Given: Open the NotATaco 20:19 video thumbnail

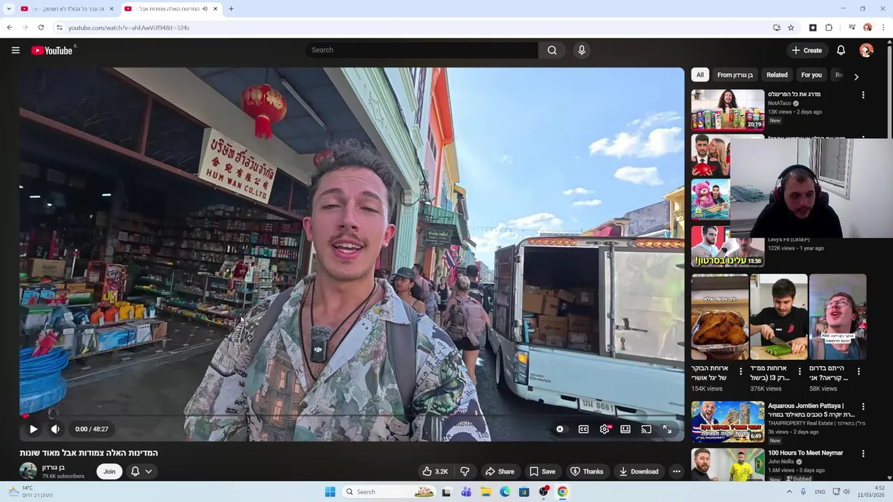Looking at the screenshot, I should click(728, 110).
